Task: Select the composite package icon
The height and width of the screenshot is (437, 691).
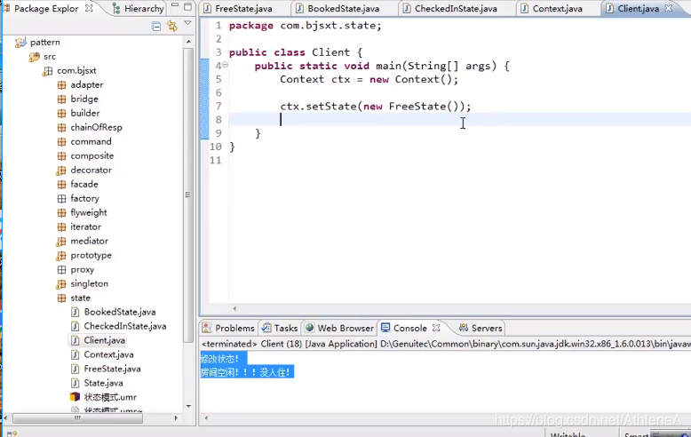Action: (x=61, y=156)
